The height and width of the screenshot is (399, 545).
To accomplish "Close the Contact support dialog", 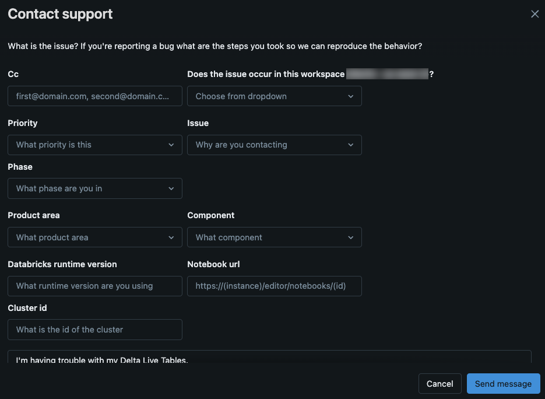I will [x=535, y=14].
